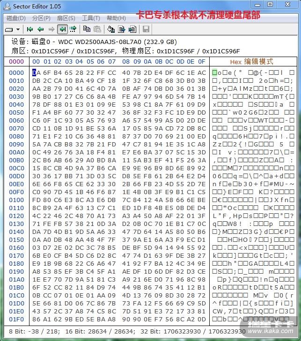Image resolution: width=301 pixels, height=341 pixels.
Task: Click the greyed save floppy disk icon
Action: (x=146, y=29)
